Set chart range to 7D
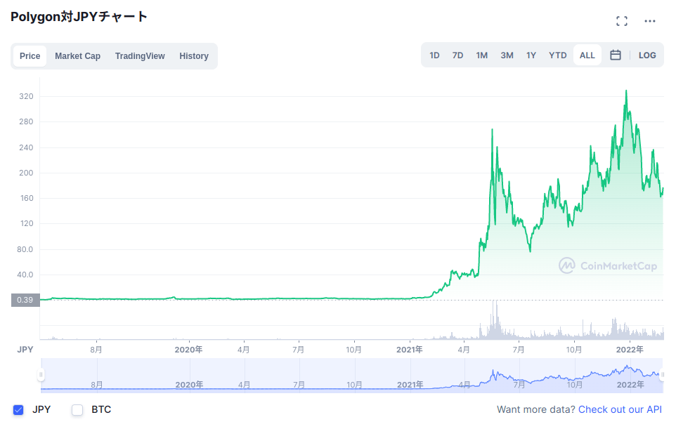Image resolution: width=676 pixels, height=429 pixels. point(457,55)
